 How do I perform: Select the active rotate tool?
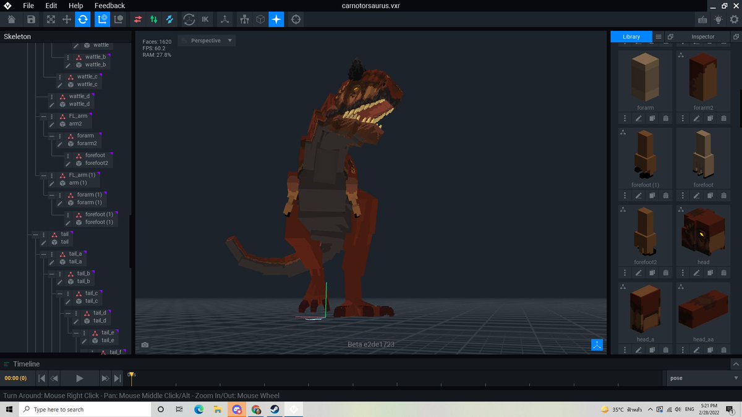[83, 20]
